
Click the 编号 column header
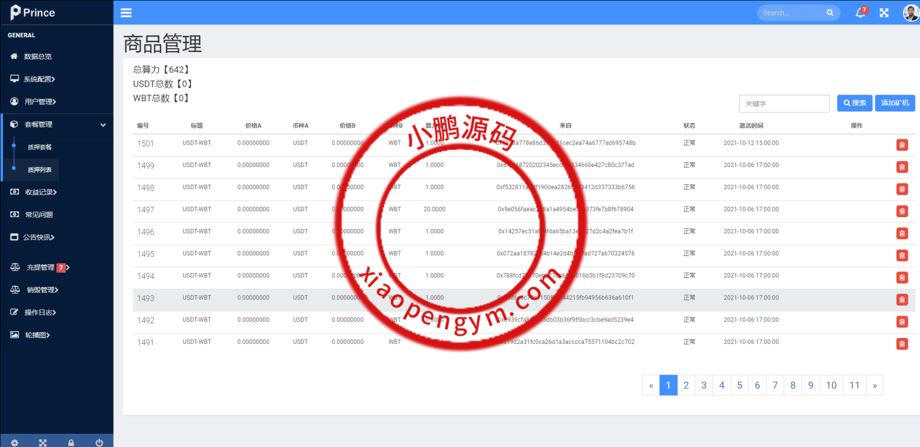click(143, 126)
